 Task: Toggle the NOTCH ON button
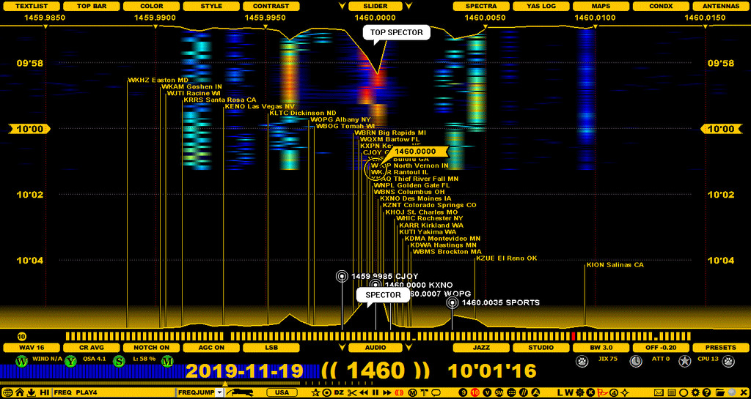[153, 347]
